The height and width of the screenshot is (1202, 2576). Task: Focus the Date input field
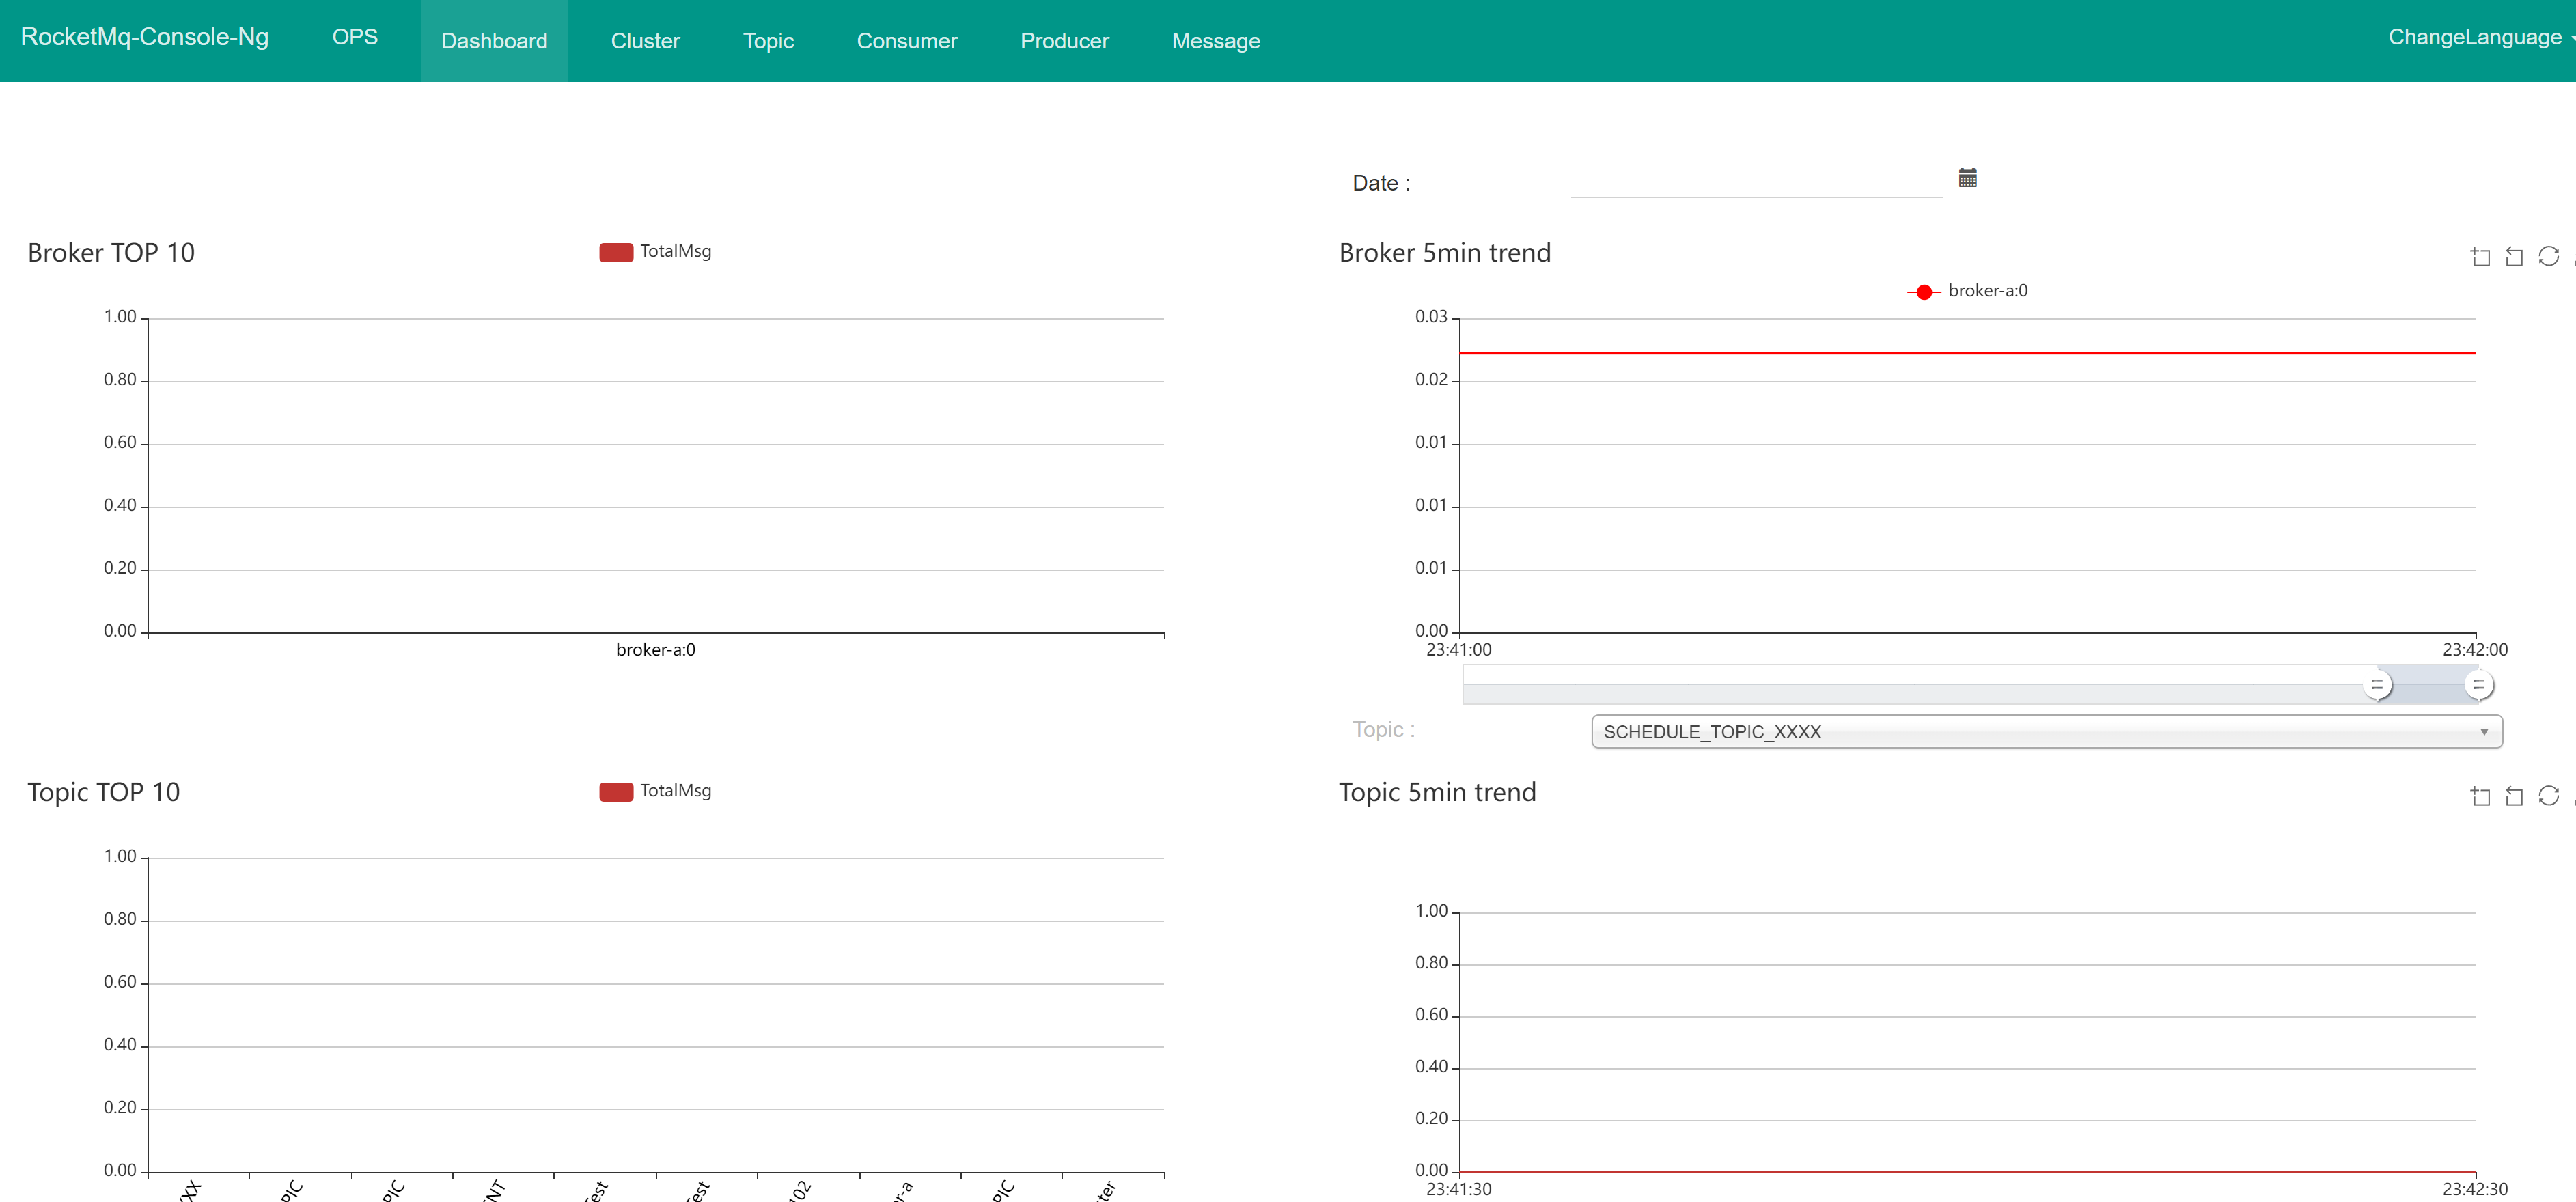tap(1756, 181)
